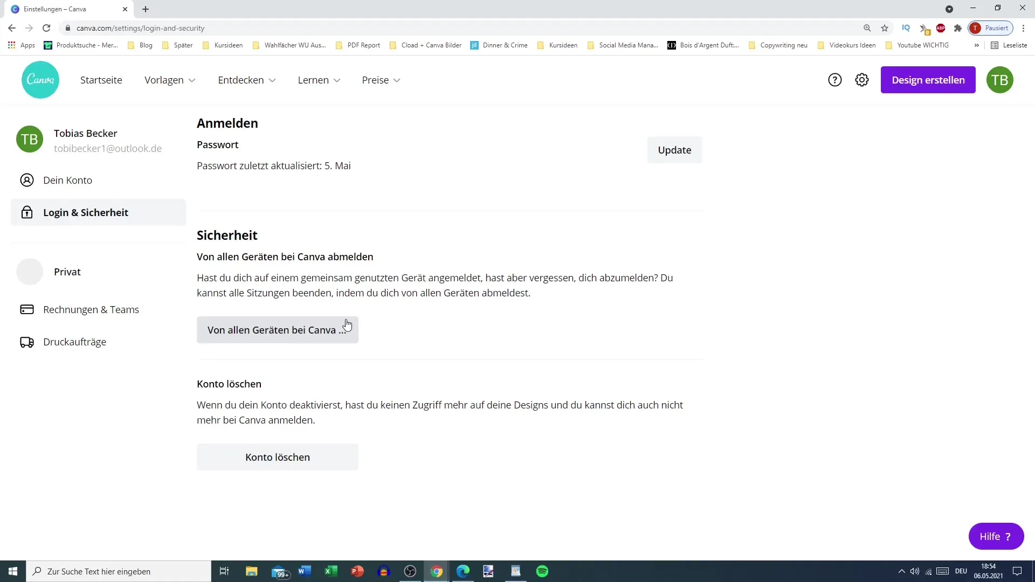Open the TB account avatar in header
Image resolution: width=1035 pixels, height=582 pixels.
click(1000, 80)
